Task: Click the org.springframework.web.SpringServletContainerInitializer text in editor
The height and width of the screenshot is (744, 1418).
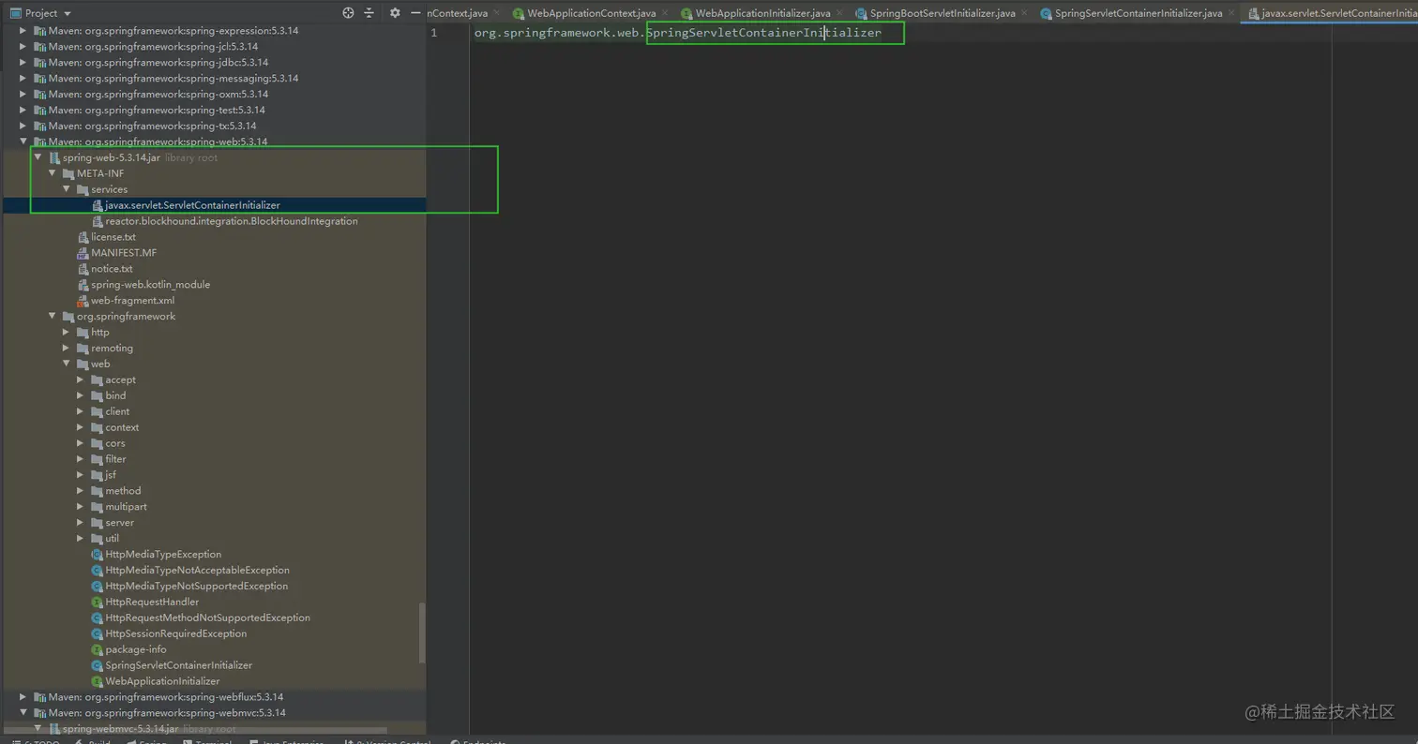Action: 678,33
